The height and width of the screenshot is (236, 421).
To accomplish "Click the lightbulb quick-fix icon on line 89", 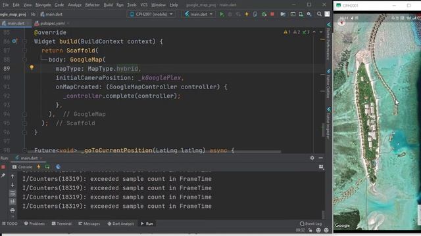I will [x=32, y=68].
